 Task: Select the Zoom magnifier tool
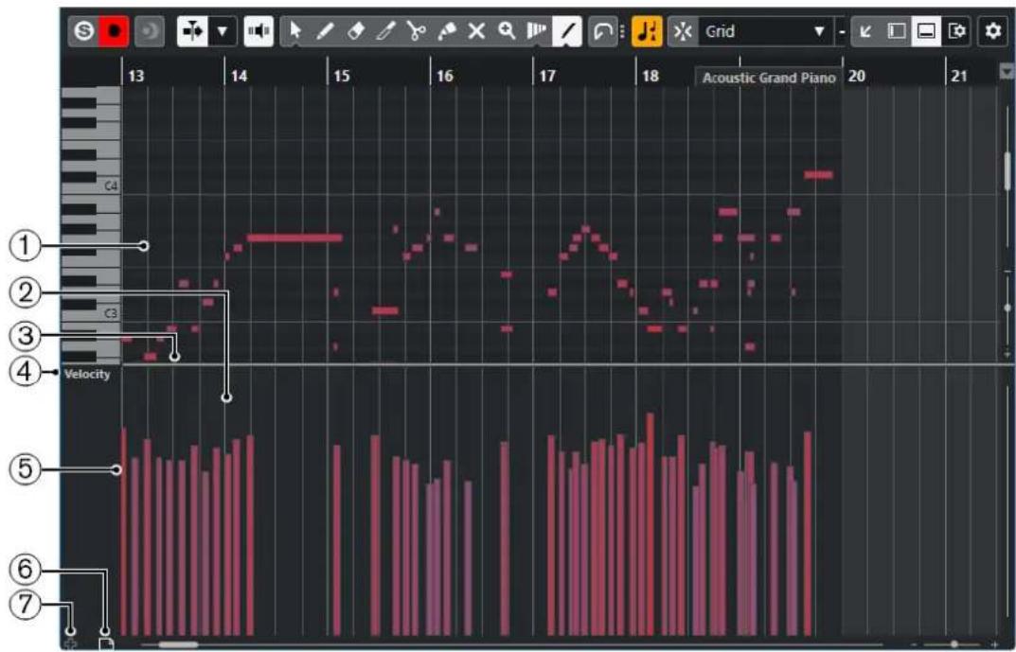pyautogui.click(x=507, y=31)
